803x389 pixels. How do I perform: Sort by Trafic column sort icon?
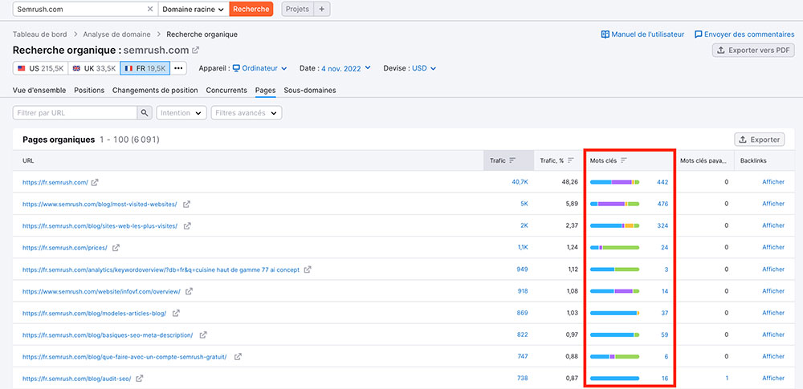click(512, 160)
